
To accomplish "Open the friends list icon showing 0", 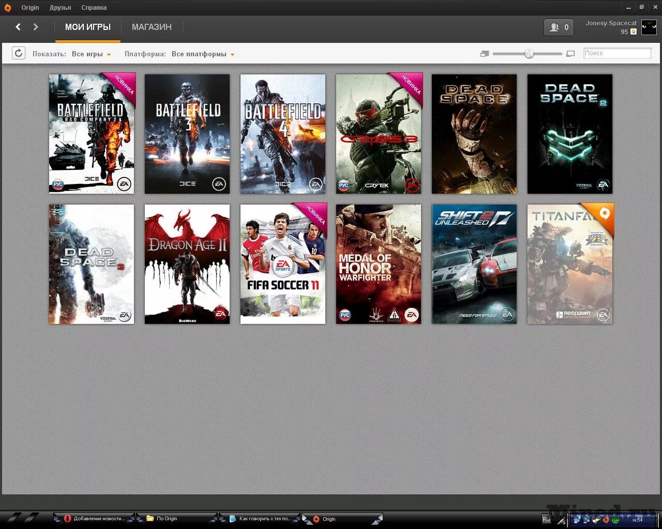I will click(559, 27).
